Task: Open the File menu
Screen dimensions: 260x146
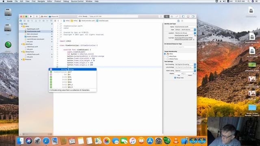Action: pos(16,1)
